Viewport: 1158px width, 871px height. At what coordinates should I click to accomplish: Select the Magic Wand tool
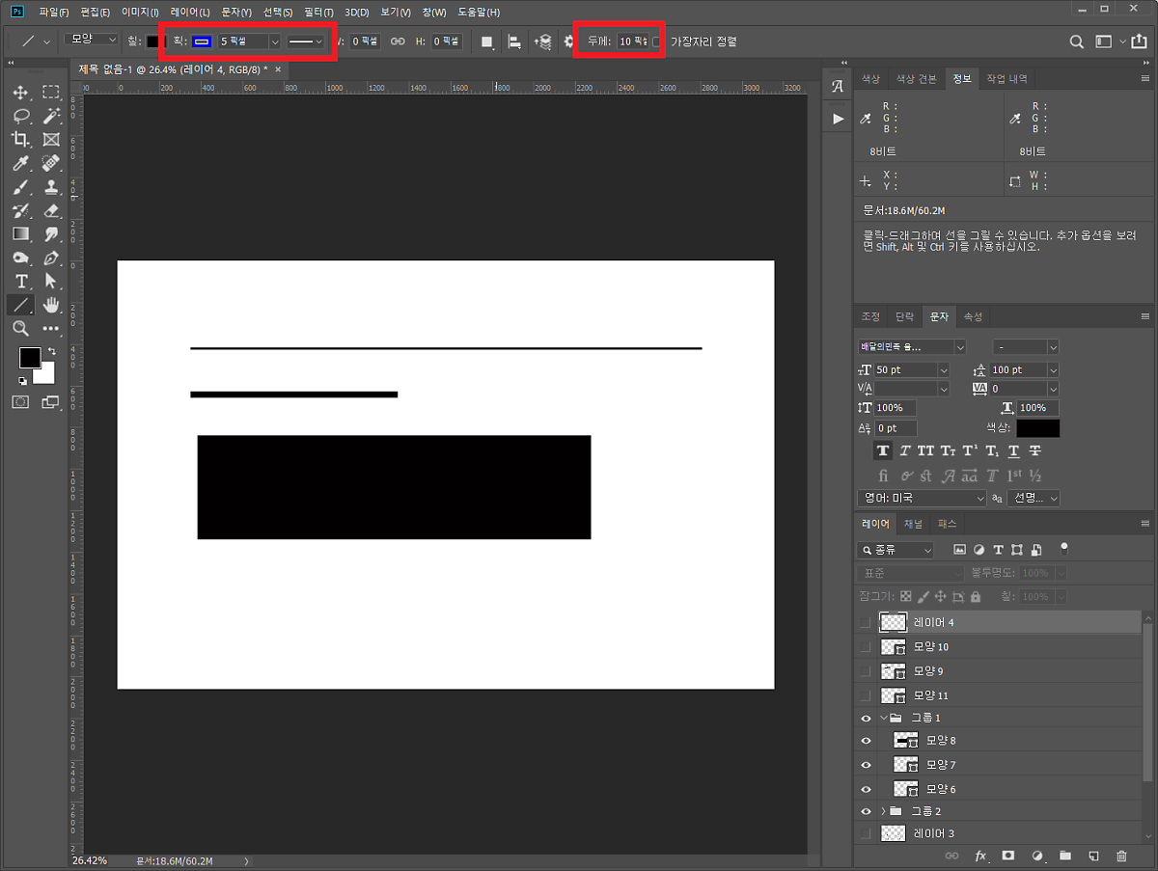pos(51,116)
